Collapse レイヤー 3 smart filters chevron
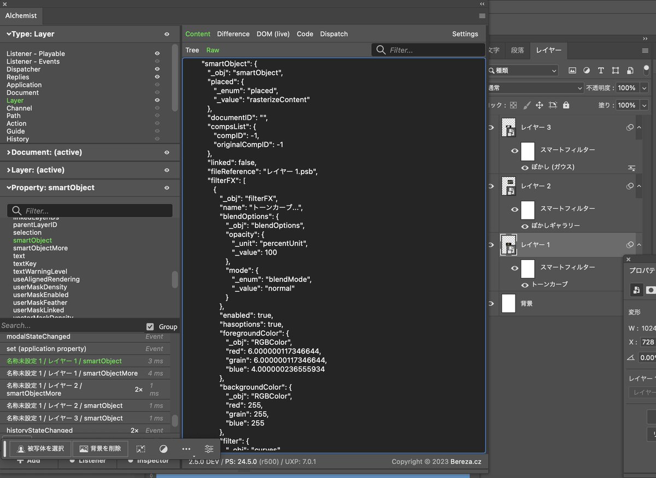The width and height of the screenshot is (656, 478). (639, 127)
